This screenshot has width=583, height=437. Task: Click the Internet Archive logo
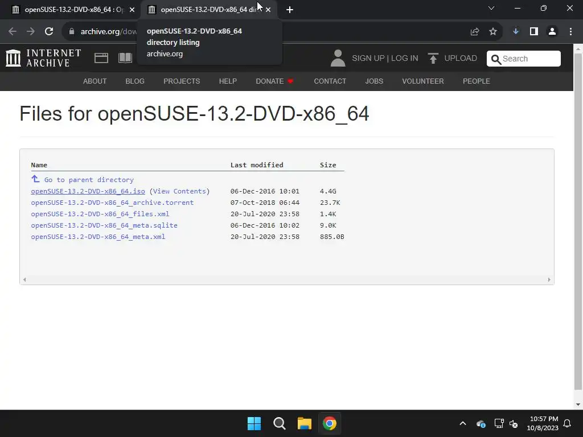(x=43, y=59)
